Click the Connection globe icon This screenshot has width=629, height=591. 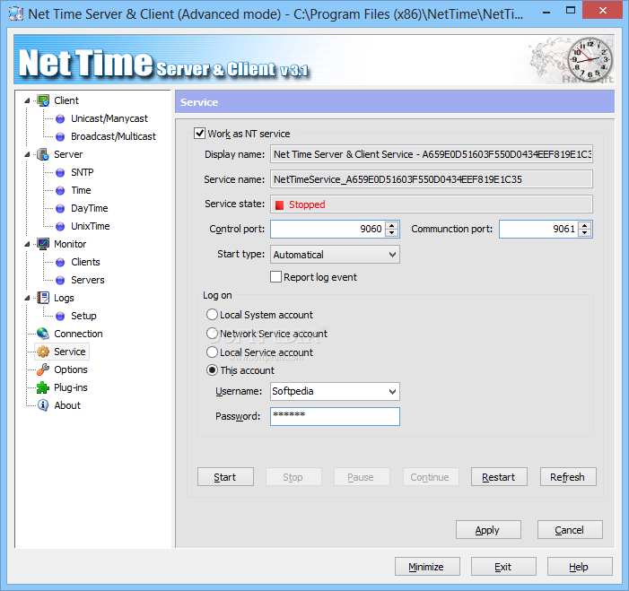point(43,334)
